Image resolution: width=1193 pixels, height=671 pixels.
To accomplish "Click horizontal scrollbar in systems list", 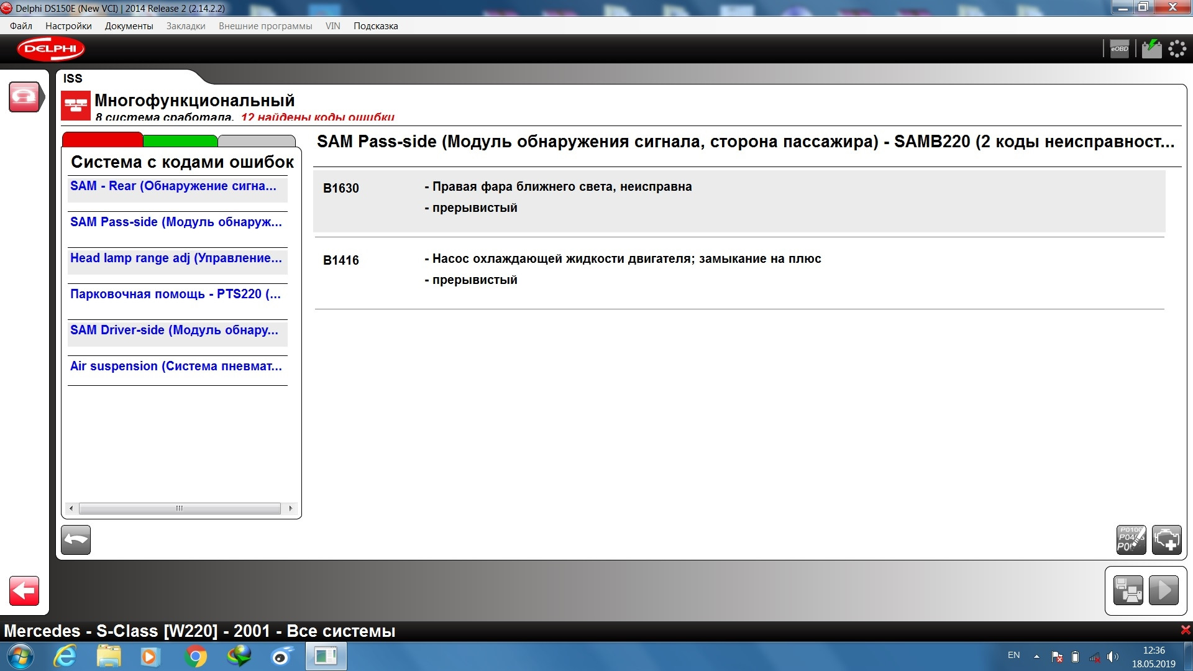I will (180, 508).
